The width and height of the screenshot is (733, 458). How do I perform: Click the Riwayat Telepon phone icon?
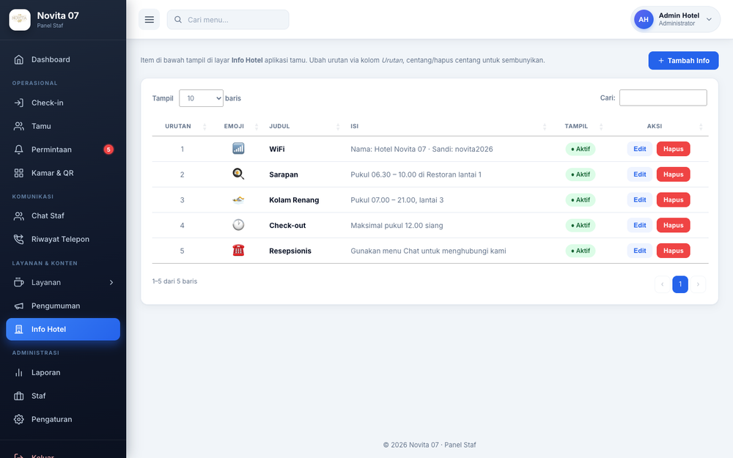click(x=19, y=240)
